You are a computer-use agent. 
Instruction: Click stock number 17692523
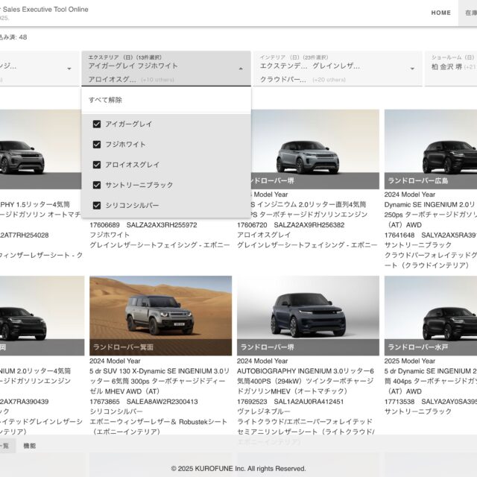tap(252, 402)
